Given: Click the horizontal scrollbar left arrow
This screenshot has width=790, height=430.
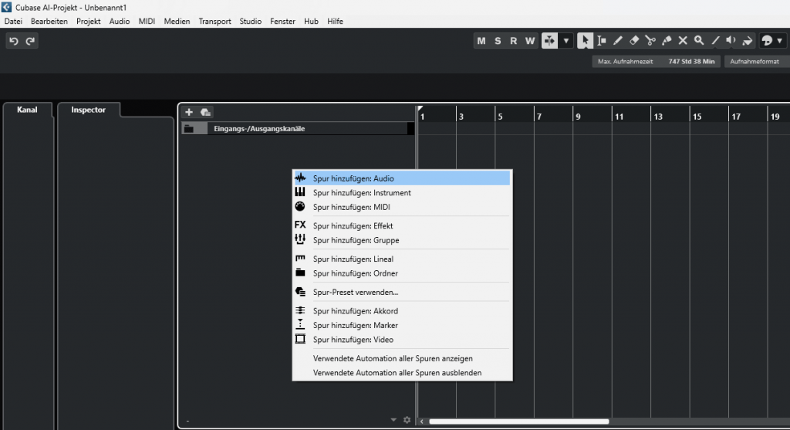Looking at the screenshot, I should pos(422,422).
